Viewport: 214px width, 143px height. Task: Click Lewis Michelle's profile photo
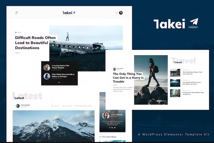click(105, 116)
